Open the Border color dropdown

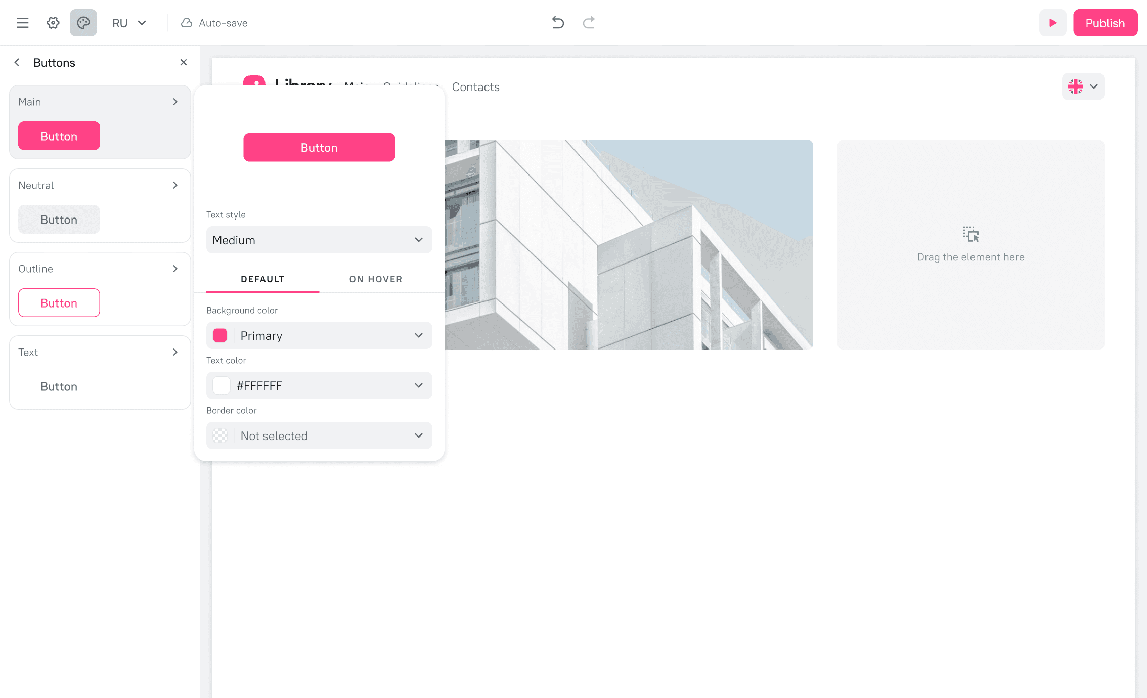[319, 435]
